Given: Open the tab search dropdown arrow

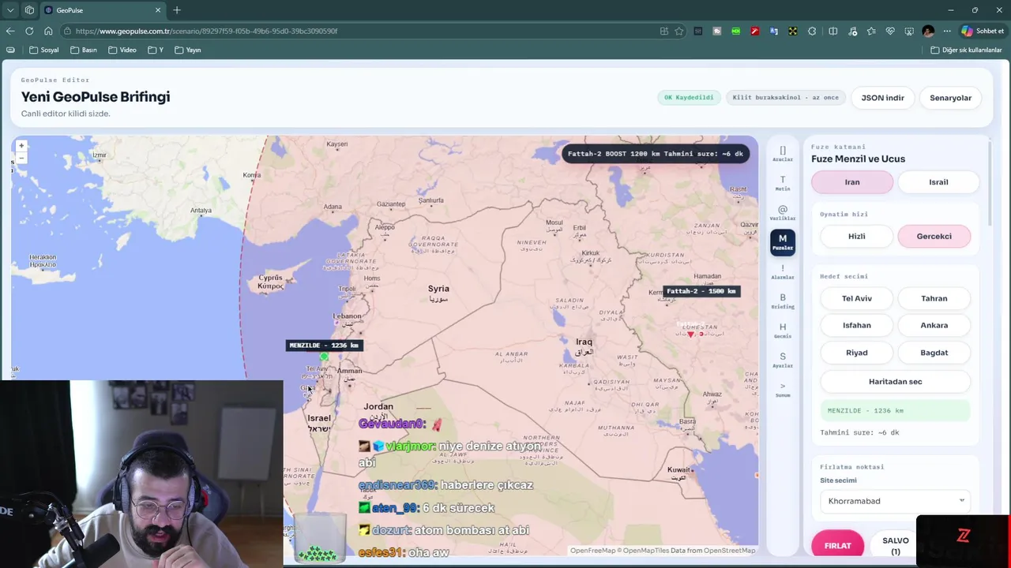Looking at the screenshot, I should click(x=10, y=10).
